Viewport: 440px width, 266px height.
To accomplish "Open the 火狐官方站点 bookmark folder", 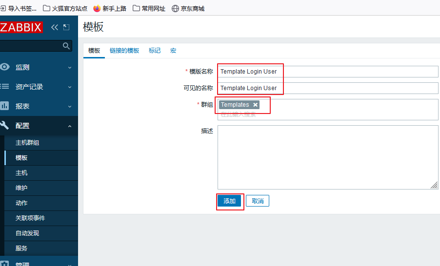I will click(65, 8).
